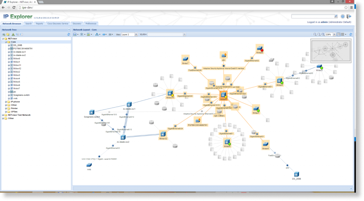The width and height of the screenshot is (364, 201).
Task: Expand the IP phone folder
Action: pos(6,102)
